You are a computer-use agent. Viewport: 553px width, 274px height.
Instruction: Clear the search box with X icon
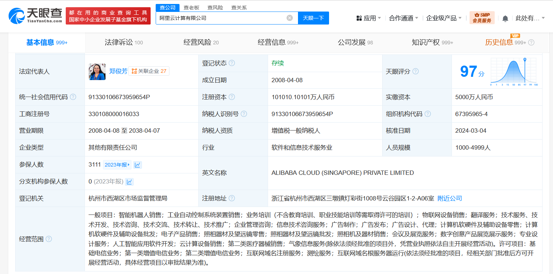pyautogui.click(x=290, y=18)
